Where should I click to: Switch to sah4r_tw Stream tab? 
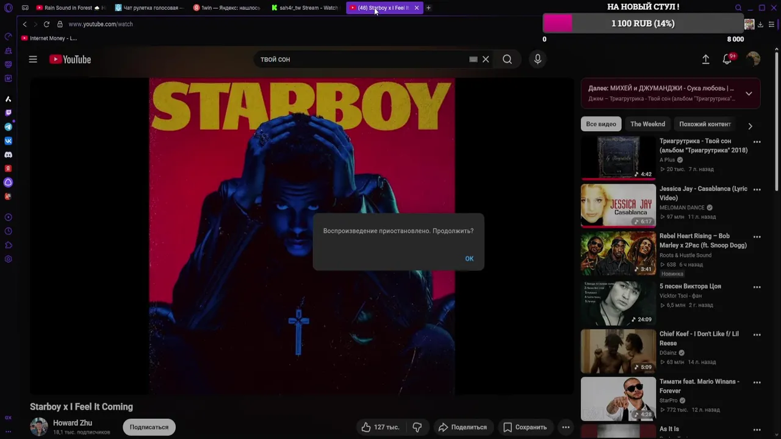click(x=305, y=8)
